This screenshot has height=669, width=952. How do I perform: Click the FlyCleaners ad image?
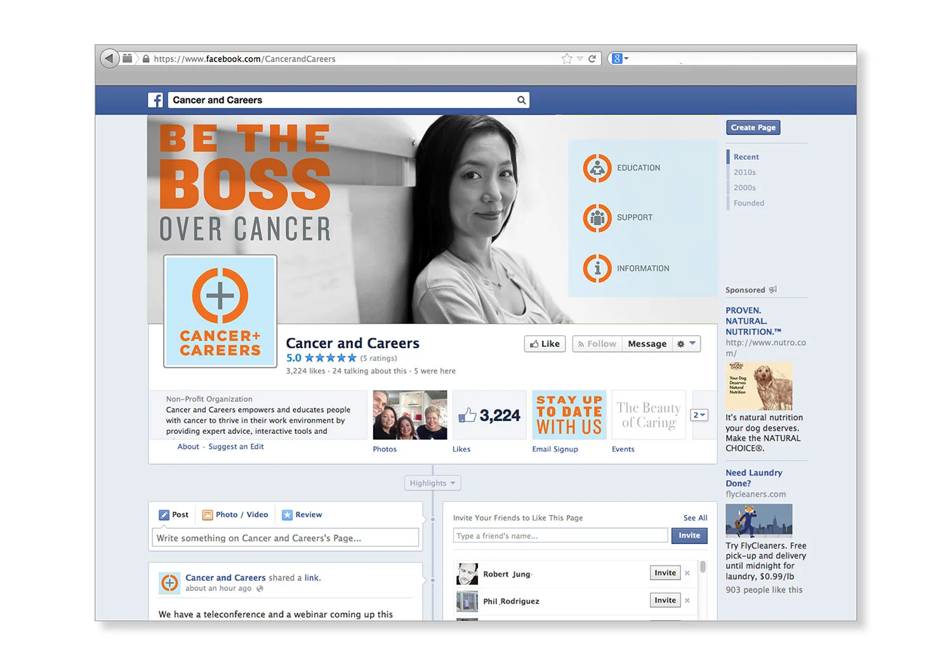[x=759, y=521]
